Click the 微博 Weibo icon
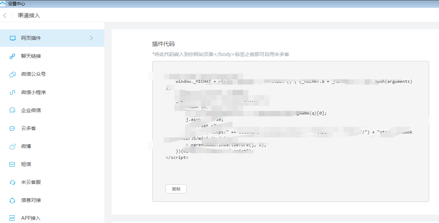 pyautogui.click(x=12, y=146)
